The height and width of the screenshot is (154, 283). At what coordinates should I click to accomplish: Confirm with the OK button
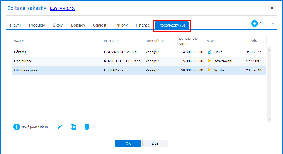click(128, 143)
